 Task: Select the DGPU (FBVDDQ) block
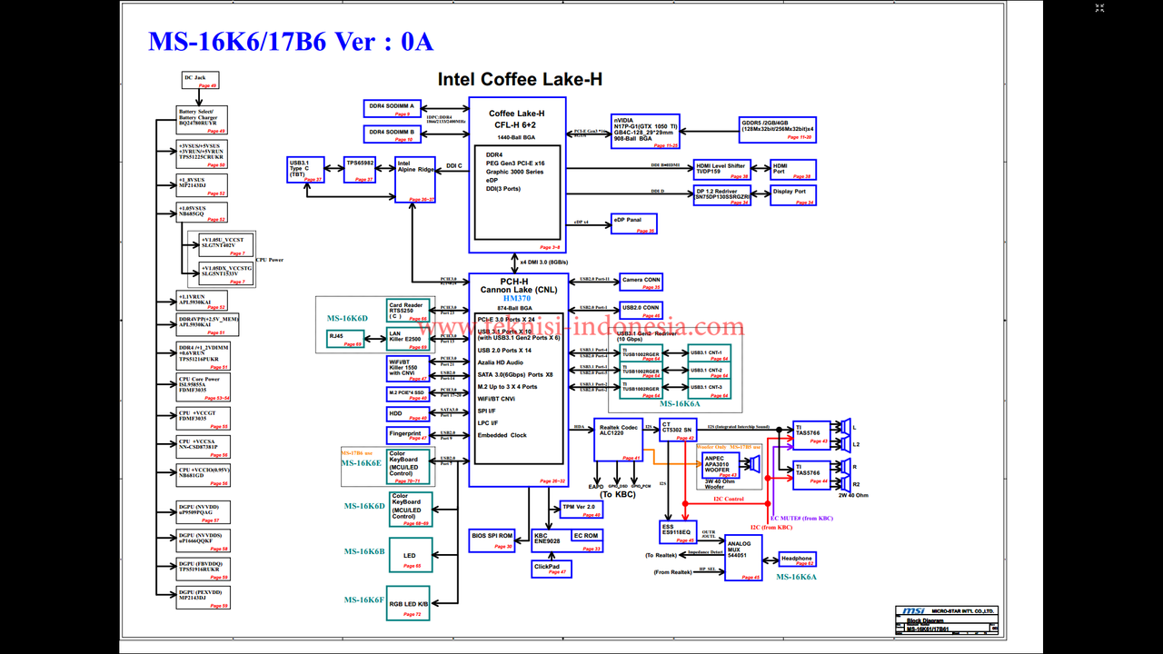click(x=202, y=570)
